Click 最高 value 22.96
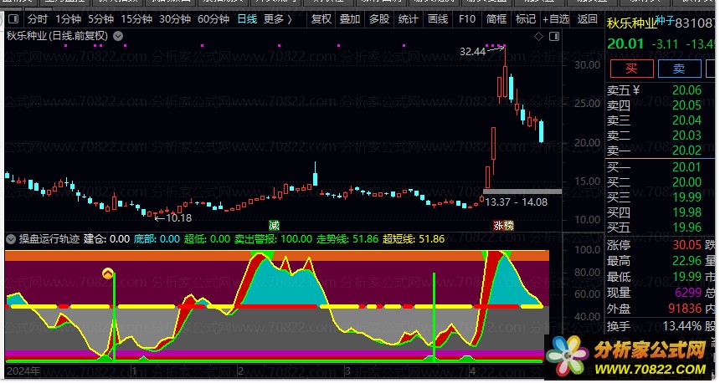The image size is (720, 383). click(x=687, y=261)
